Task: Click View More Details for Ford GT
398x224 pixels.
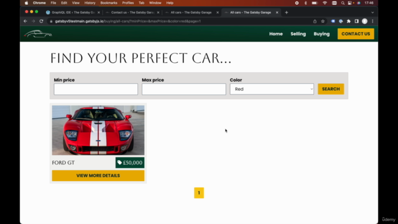Action: [98, 175]
